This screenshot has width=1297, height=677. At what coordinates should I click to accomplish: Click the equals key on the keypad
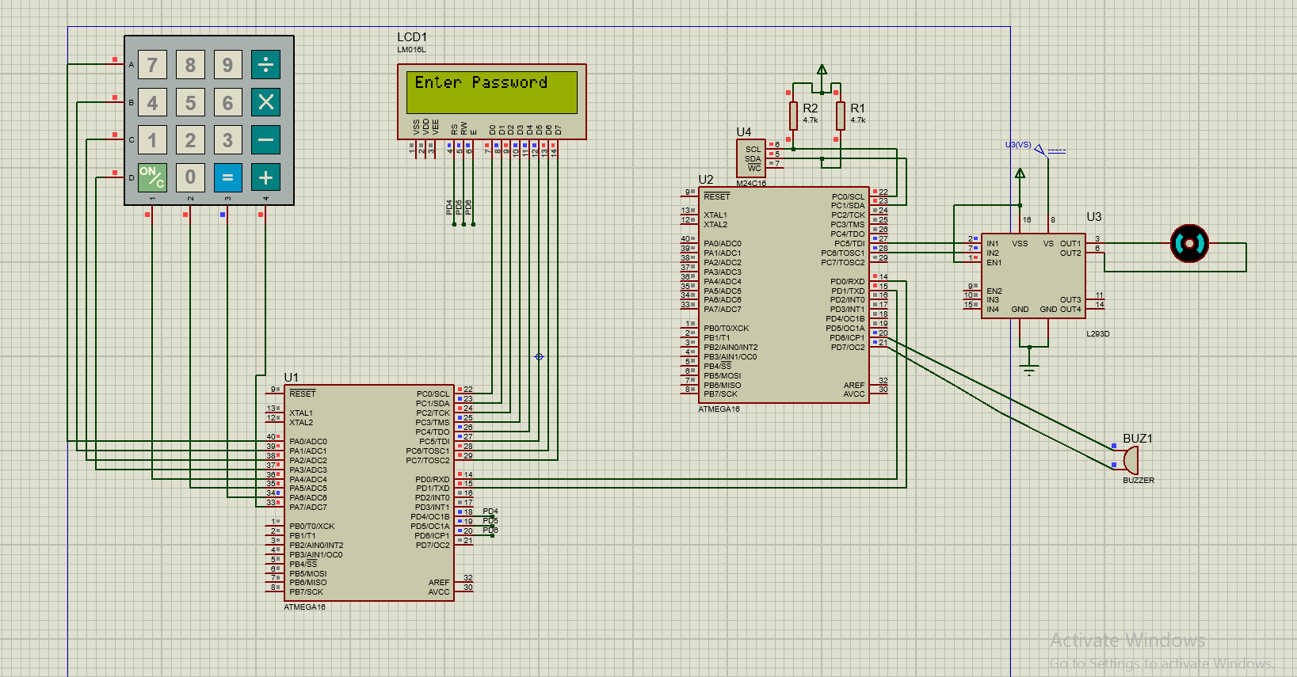pos(227,177)
